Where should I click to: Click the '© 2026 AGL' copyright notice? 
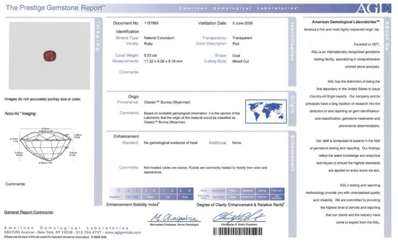(x=99, y=237)
